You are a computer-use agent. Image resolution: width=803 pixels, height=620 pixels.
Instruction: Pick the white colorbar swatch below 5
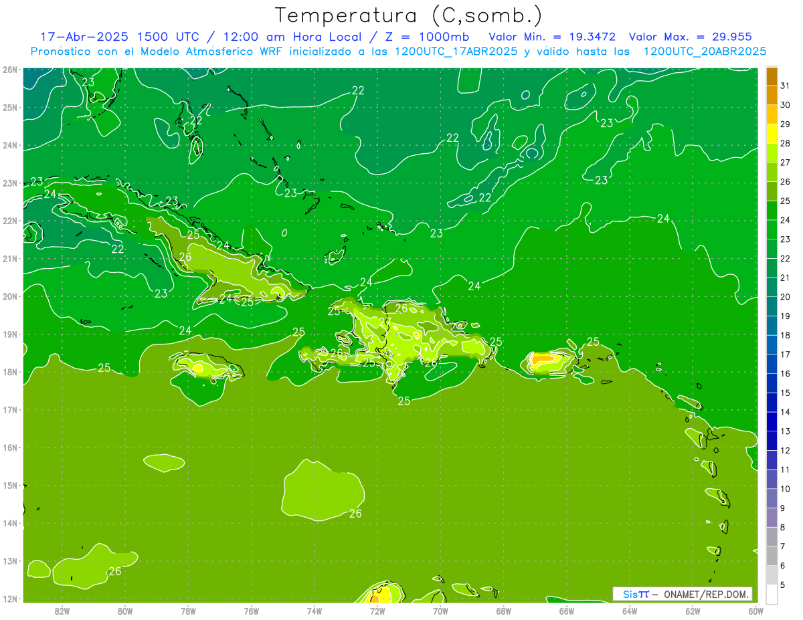click(x=772, y=594)
